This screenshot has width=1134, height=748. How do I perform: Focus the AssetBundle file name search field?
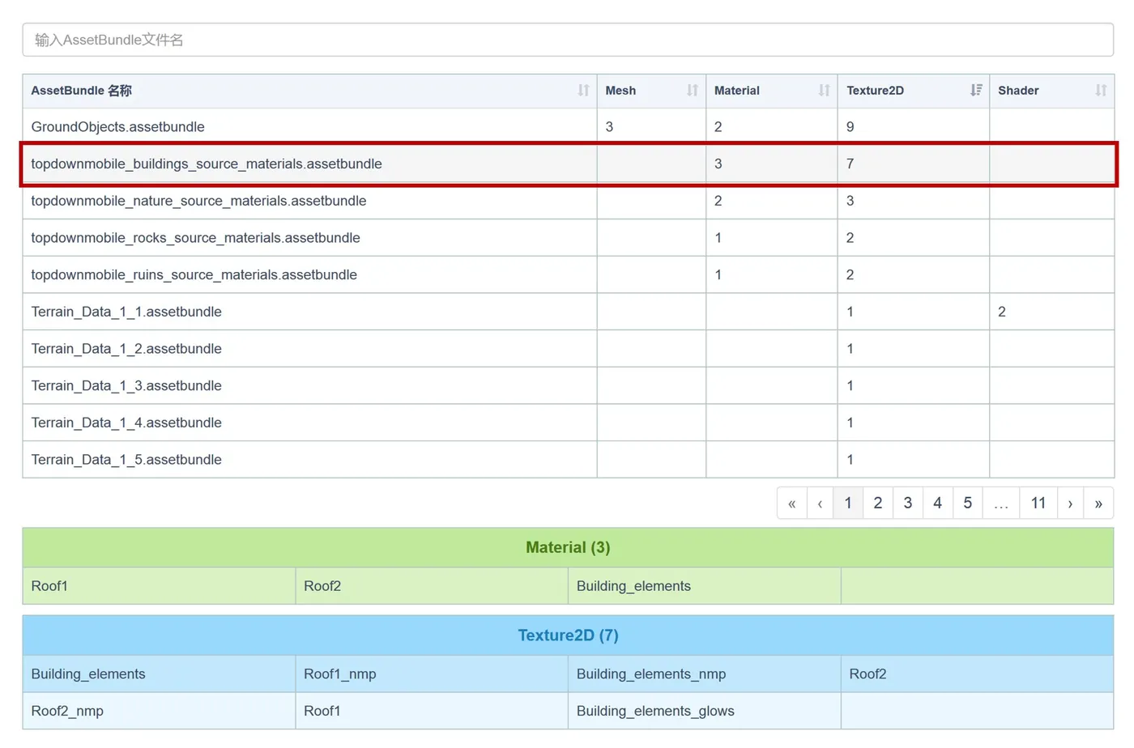click(x=568, y=40)
